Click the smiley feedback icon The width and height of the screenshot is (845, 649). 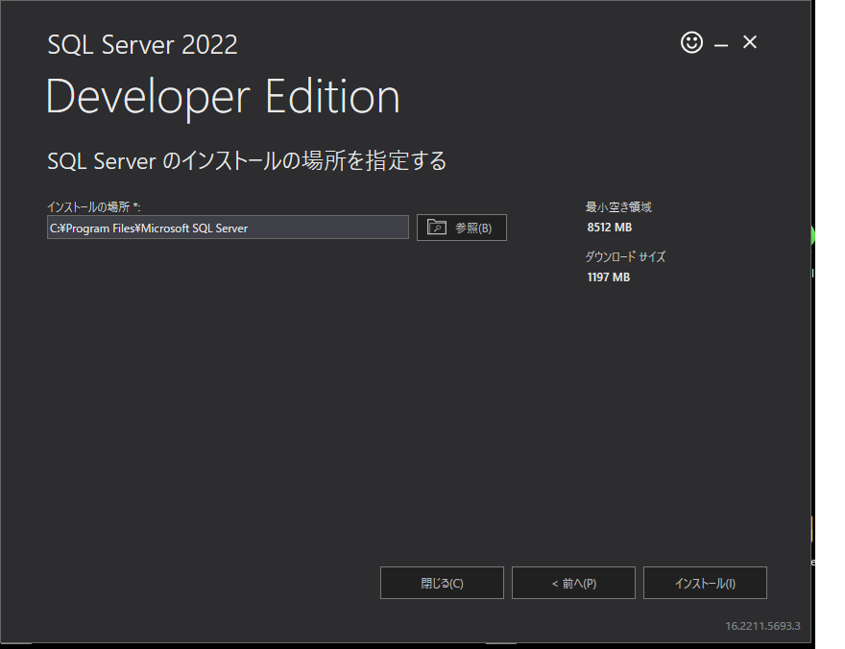click(691, 42)
